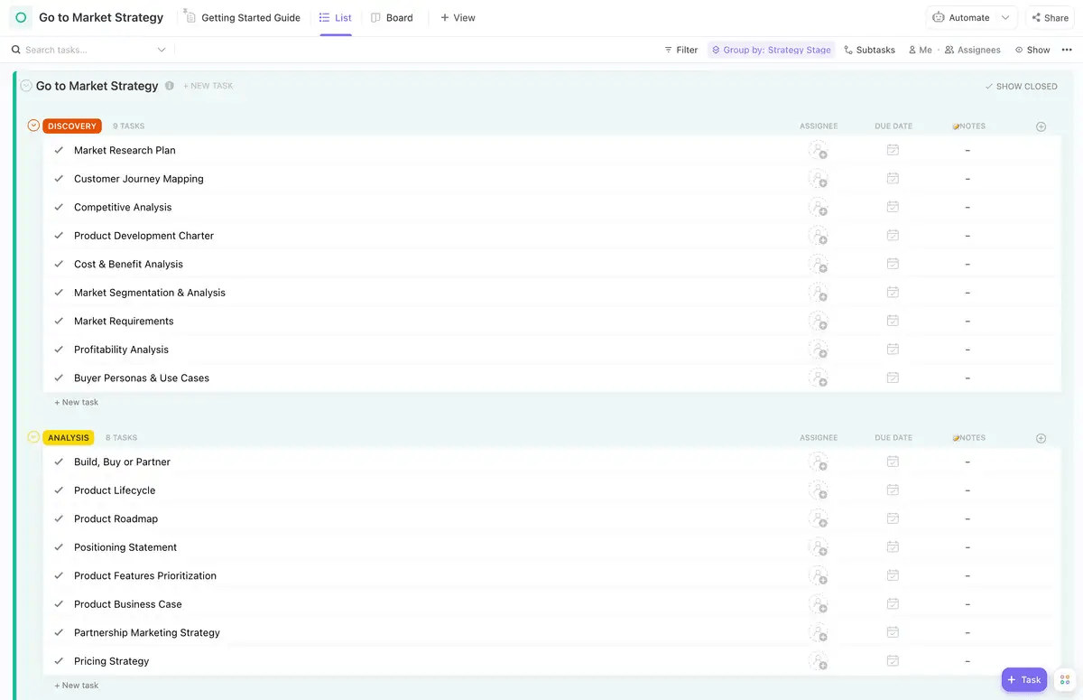The image size is (1083, 700).
Task: Add a new View
Action: click(458, 17)
